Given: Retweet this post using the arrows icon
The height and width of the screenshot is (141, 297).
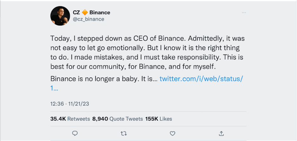Looking at the screenshot, I should (x=124, y=133).
